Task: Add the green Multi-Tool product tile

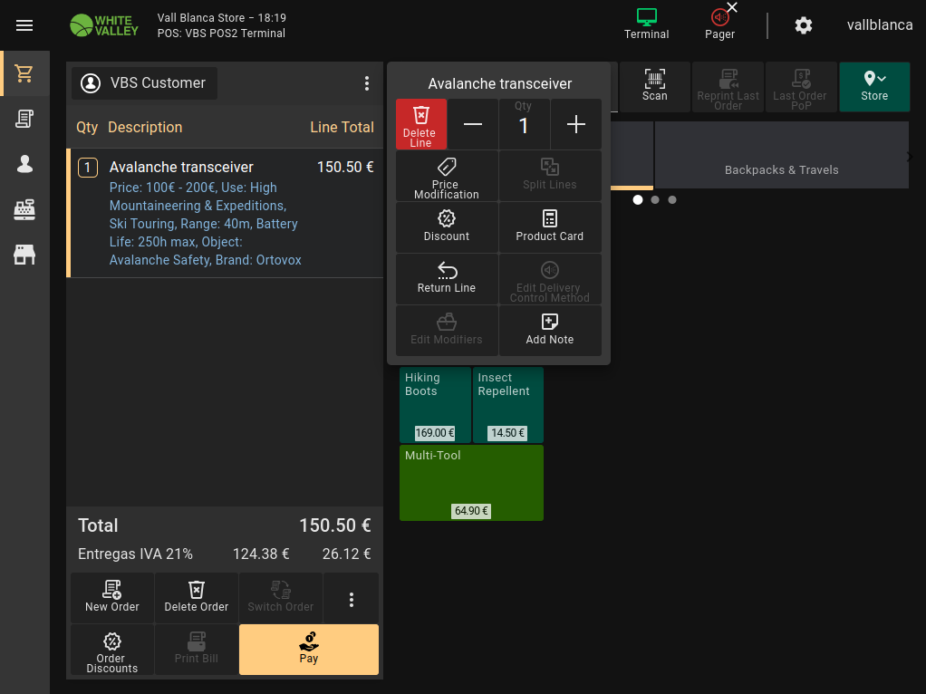Action: [x=471, y=482]
